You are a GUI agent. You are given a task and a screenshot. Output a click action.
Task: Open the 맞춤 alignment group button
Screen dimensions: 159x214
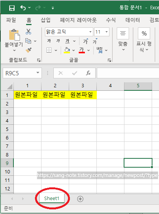[x=123, y=39]
